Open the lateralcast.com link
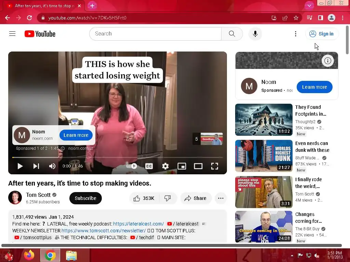 click(x=138, y=224)
